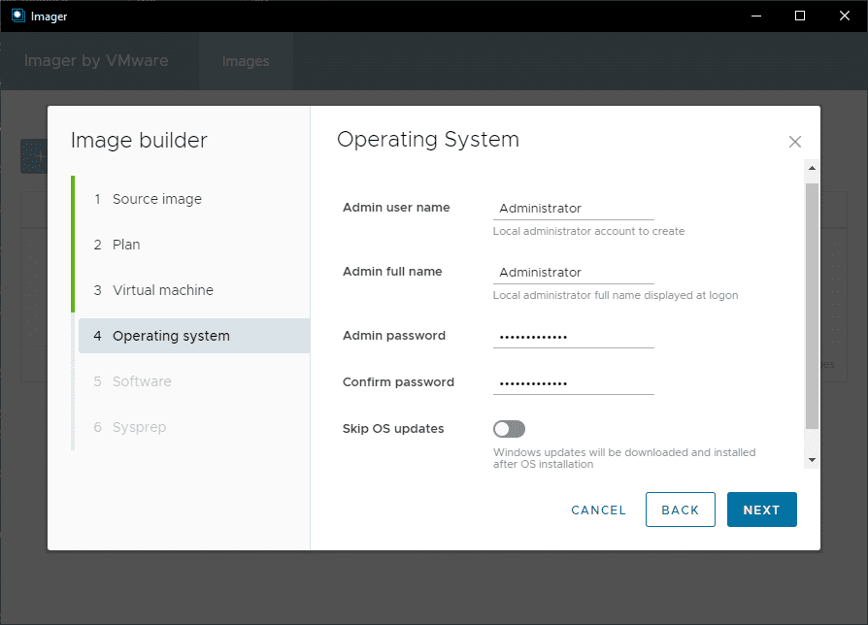Click the Admin full name field
Image resolution: width=868 pixels, height=625 pixels.
click(x=573, y=272)
